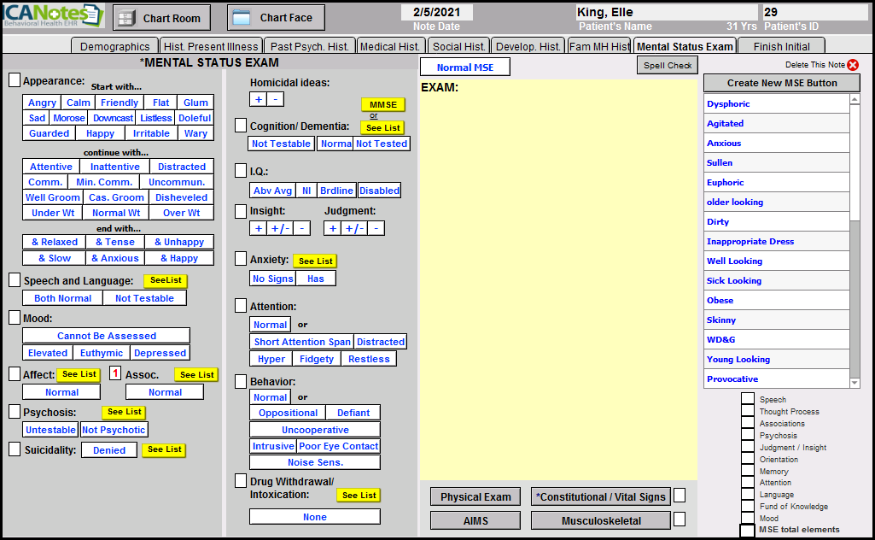The width and height of the screenshot is (875, 540).
Task: Expand the Psychosis See List
Action: (x=124, y=412)
